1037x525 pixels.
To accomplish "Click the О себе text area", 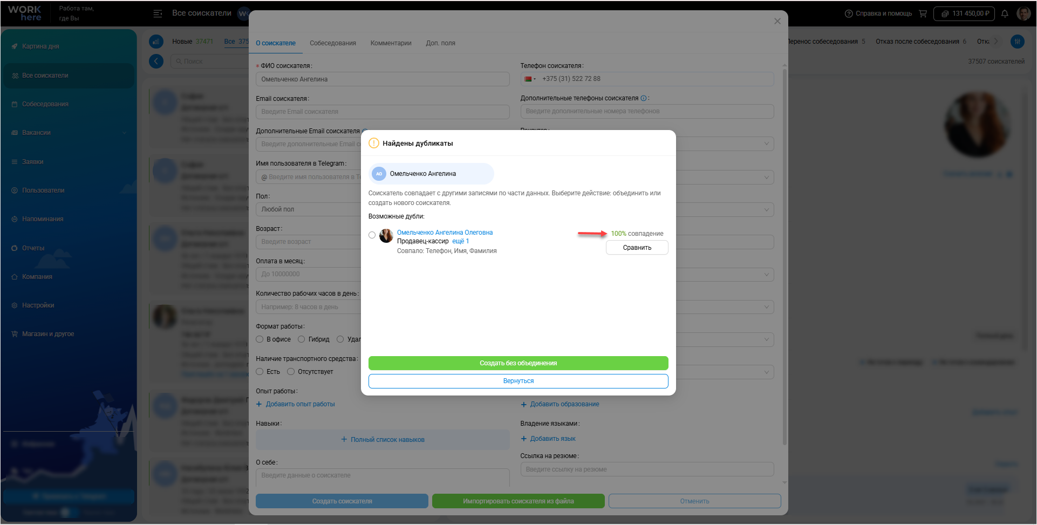I will pos(383,478).
